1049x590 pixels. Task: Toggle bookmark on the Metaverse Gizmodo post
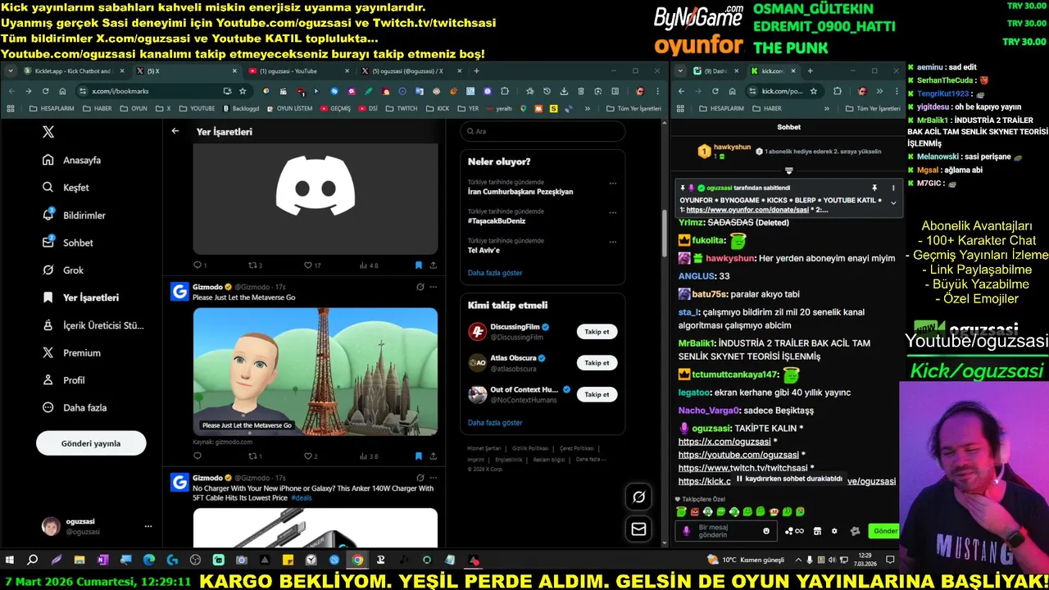coord(418,456)
